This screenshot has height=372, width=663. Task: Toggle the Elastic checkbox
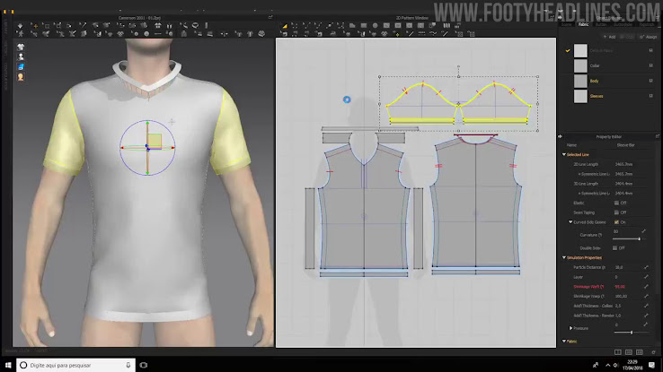tap(616, 203)
